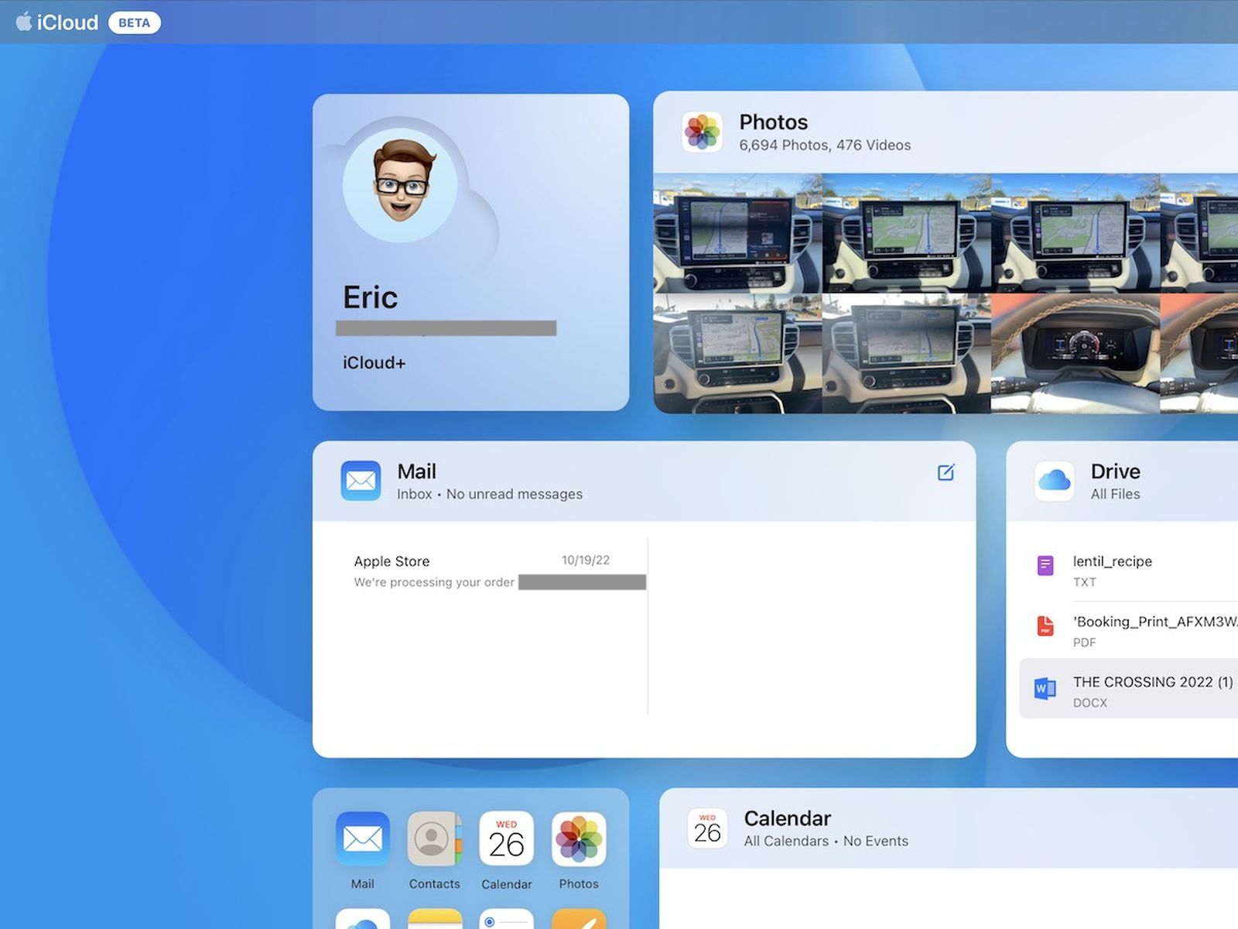The width and height of the screenshot is (1238, 929).
Task: Click the Eric account name
Action: (x=370, y=297)
